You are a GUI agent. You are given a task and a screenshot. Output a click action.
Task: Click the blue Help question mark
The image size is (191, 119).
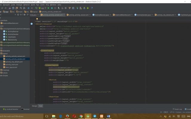tap(92, 8)
